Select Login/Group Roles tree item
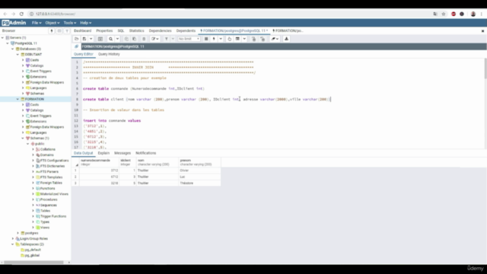Screen dimensions: 487x274 (33, 238)
